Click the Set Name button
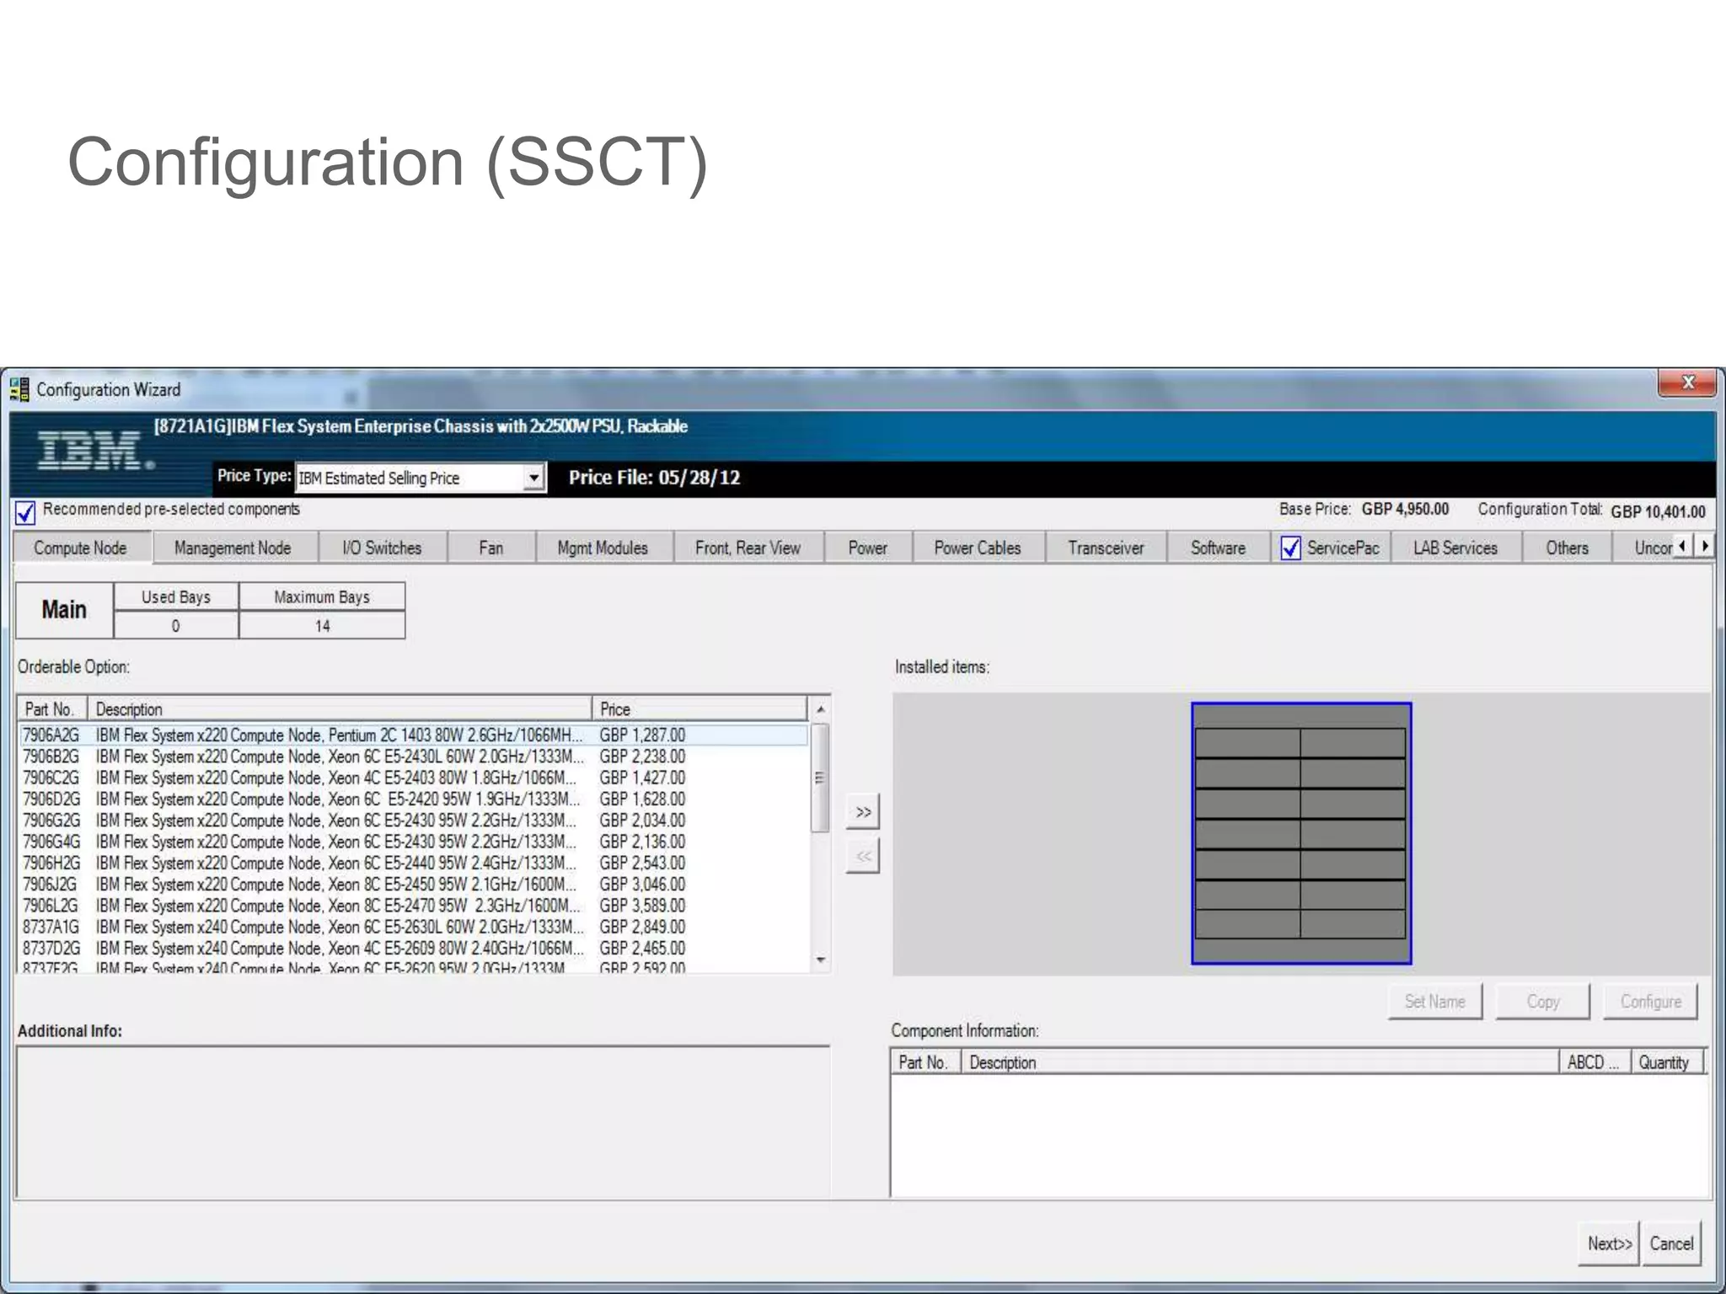This screenshot has height=1294, width=1726. (x=1434, y=1002)
